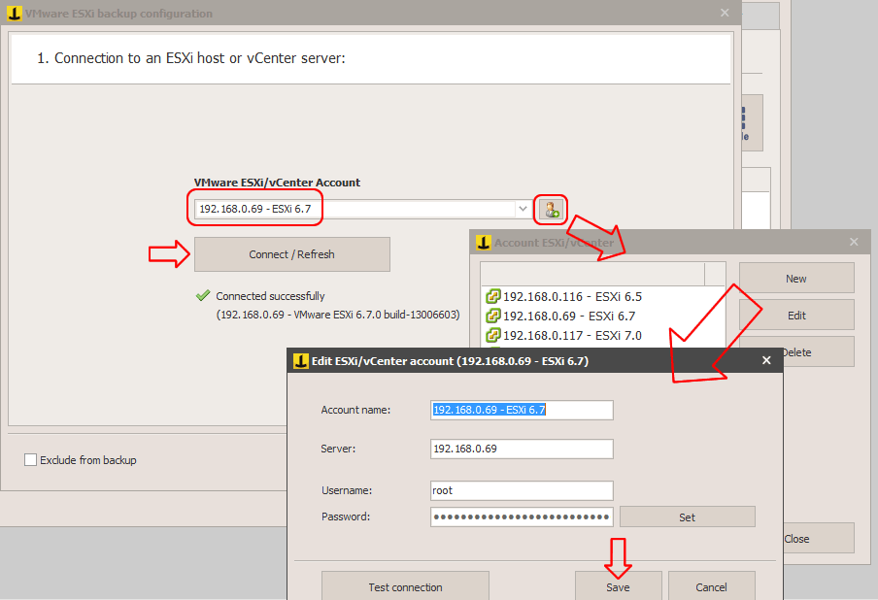Click the add account icon next to dropdown
Viewport: 878px width, 600px height.
point(551,210)
